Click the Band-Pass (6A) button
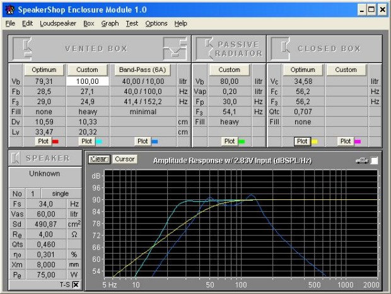Image resolution: width=391 pixels, height=294 pixels. pyautogui.click(x=143, y=69)
